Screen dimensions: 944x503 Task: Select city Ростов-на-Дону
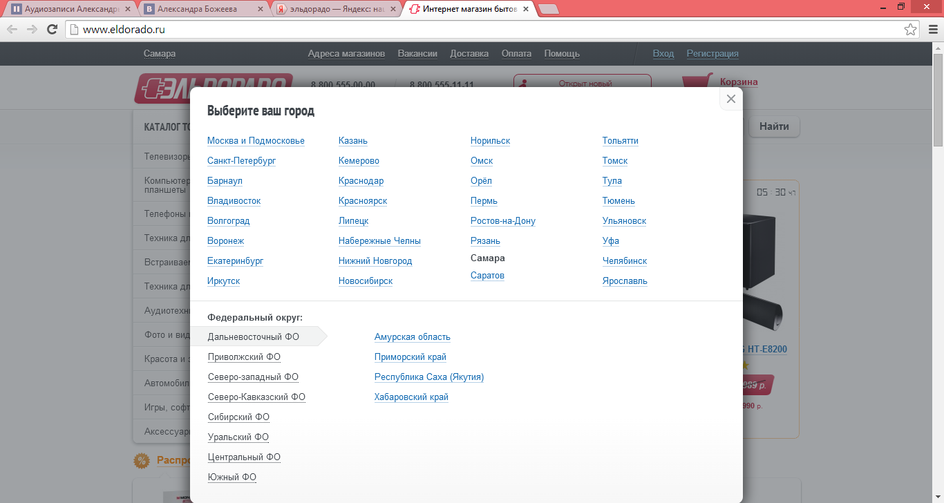click(x=503, y=221)
